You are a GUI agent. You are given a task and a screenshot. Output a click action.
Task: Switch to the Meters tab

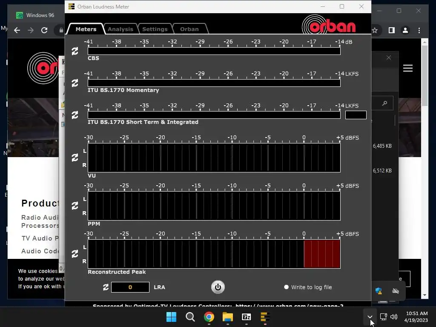86,29
